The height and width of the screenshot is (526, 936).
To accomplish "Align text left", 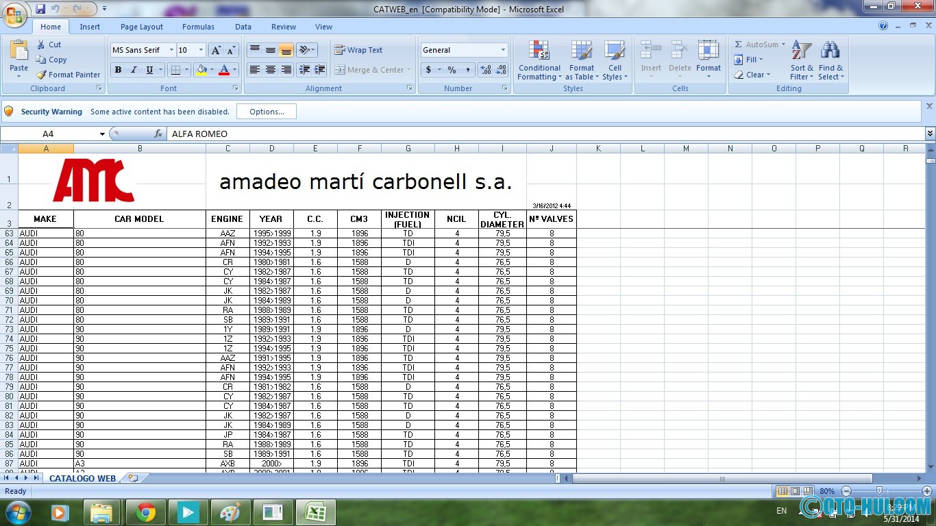I will pos(254,70).
